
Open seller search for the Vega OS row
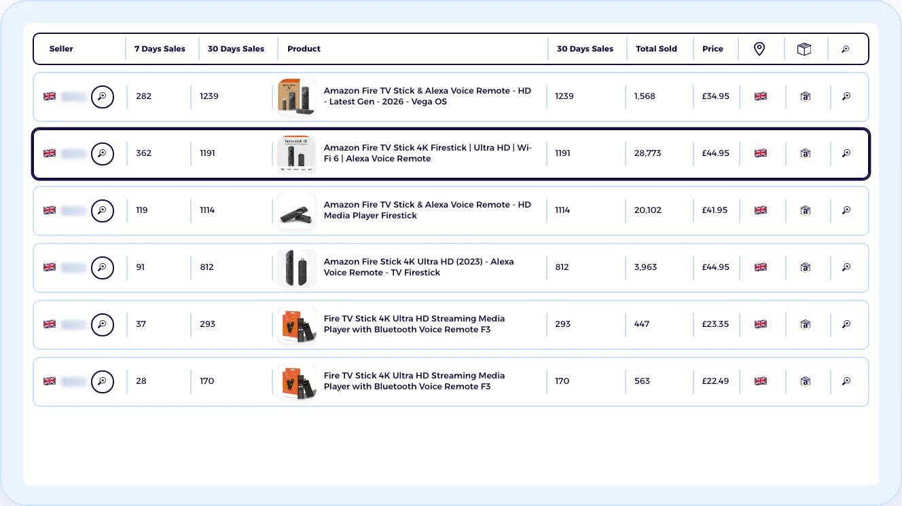(x=103, y=96)
